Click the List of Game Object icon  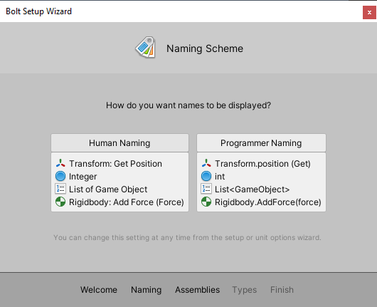tap(60, 189)
